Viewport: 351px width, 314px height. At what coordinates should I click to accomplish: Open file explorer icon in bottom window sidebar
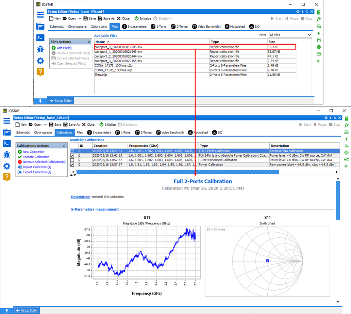coord(7,132)
